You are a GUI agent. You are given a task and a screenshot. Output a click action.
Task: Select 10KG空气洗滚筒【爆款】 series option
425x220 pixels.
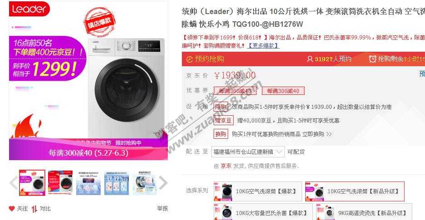(258, 191)
